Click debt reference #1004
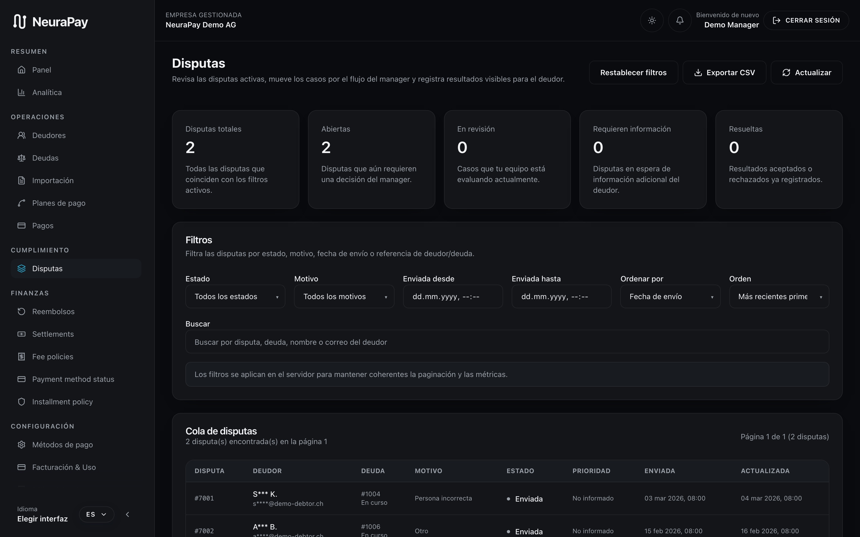 (370, 494)
